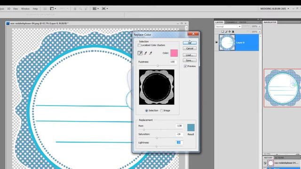Viewport: 301px width, 169px height.
Task: Click the pink selection Color swatch
Action: [174, 53]
